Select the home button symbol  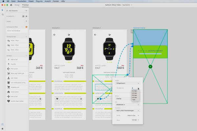[17, 92]
